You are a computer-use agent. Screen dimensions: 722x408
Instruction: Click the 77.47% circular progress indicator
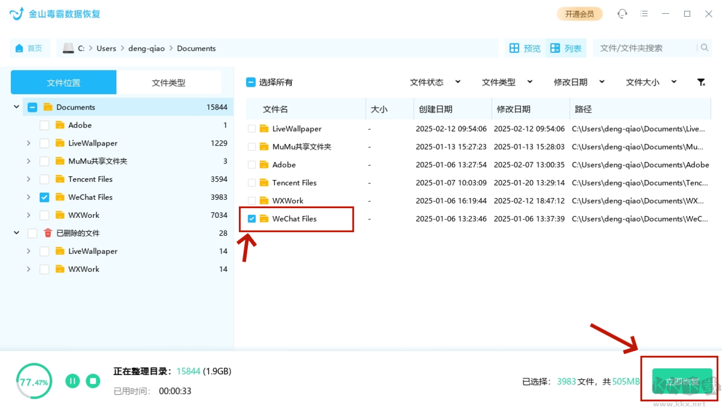(x=34, y=382)
